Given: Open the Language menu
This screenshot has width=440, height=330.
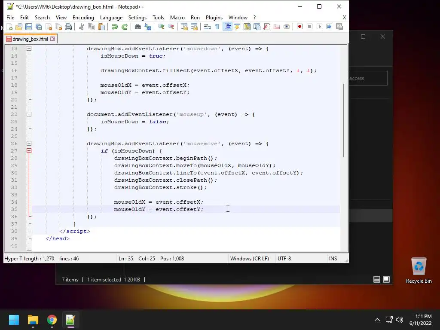Looking at the screenshot, I should [x=111, y=17].
